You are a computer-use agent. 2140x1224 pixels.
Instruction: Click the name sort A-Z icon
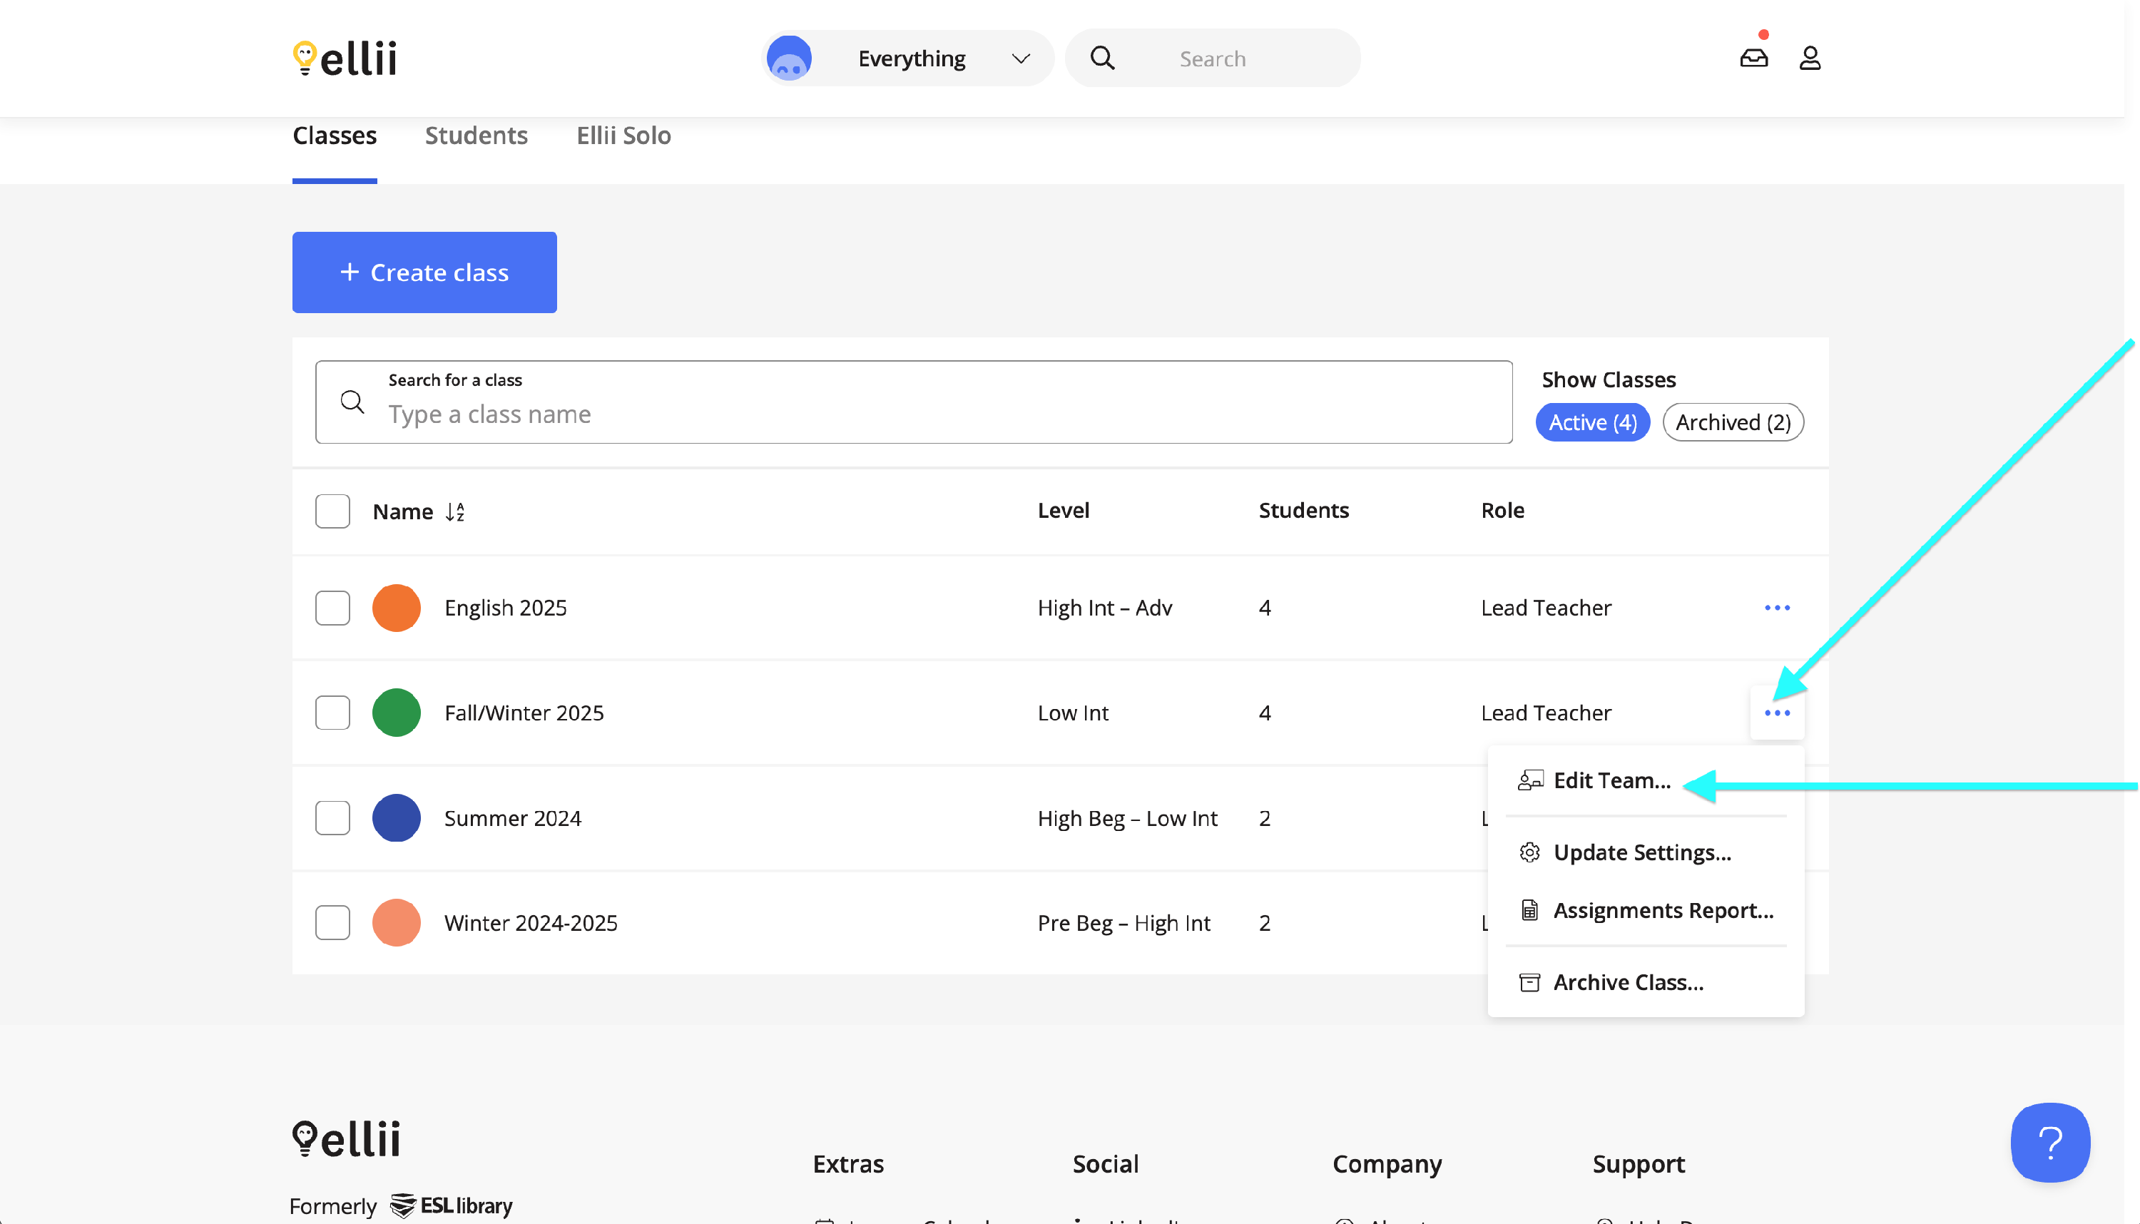coord(454,512)
